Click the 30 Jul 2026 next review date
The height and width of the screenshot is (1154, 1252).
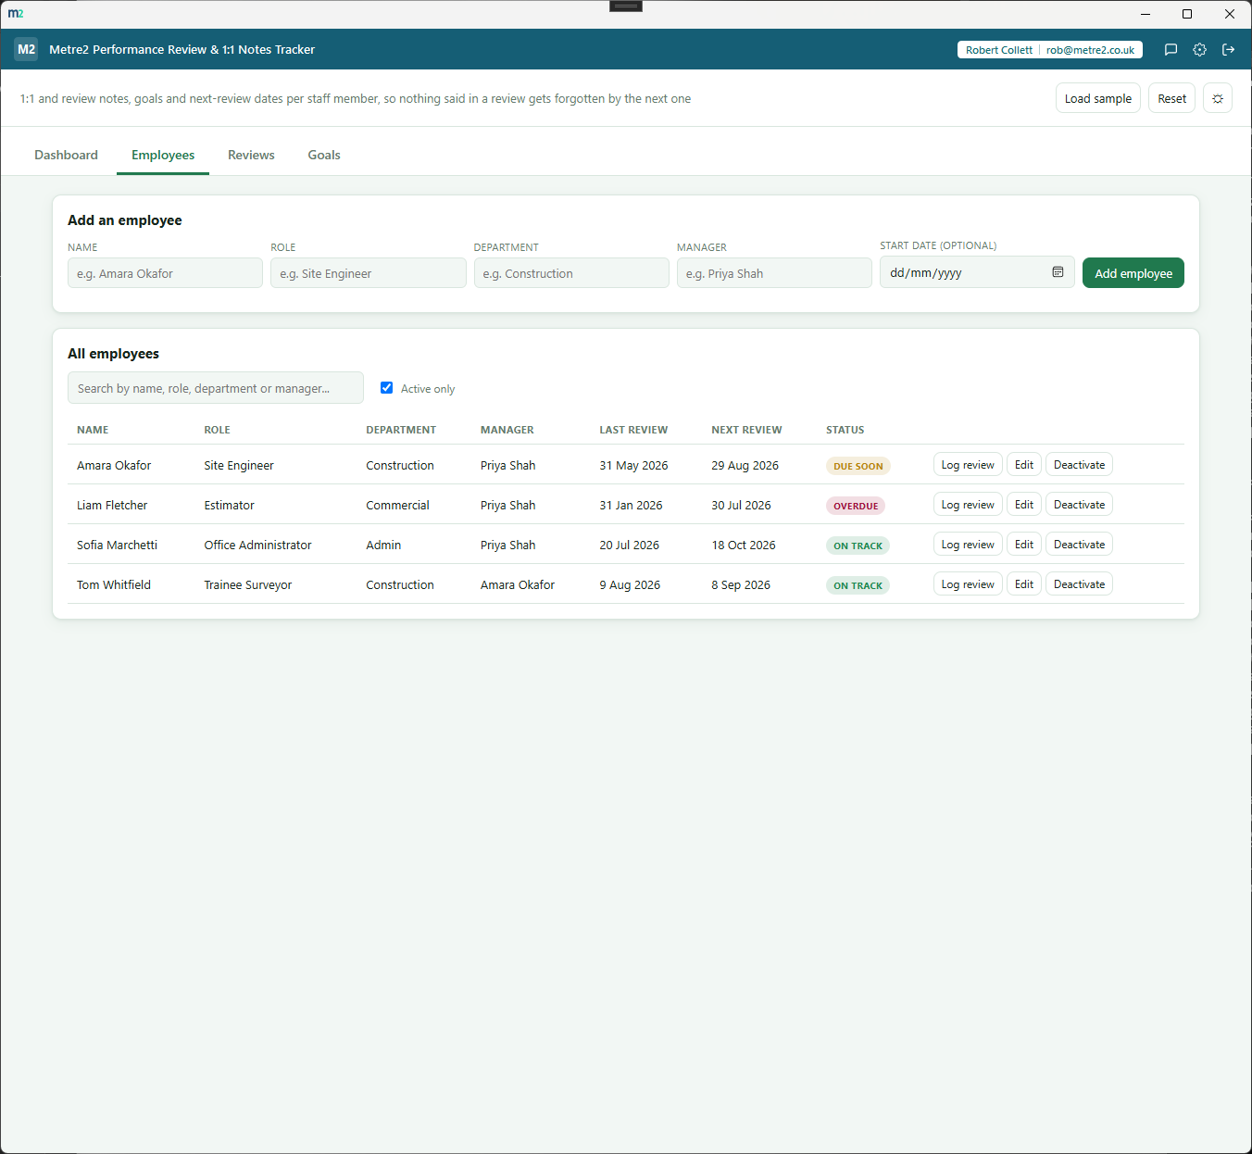[741, 505]
